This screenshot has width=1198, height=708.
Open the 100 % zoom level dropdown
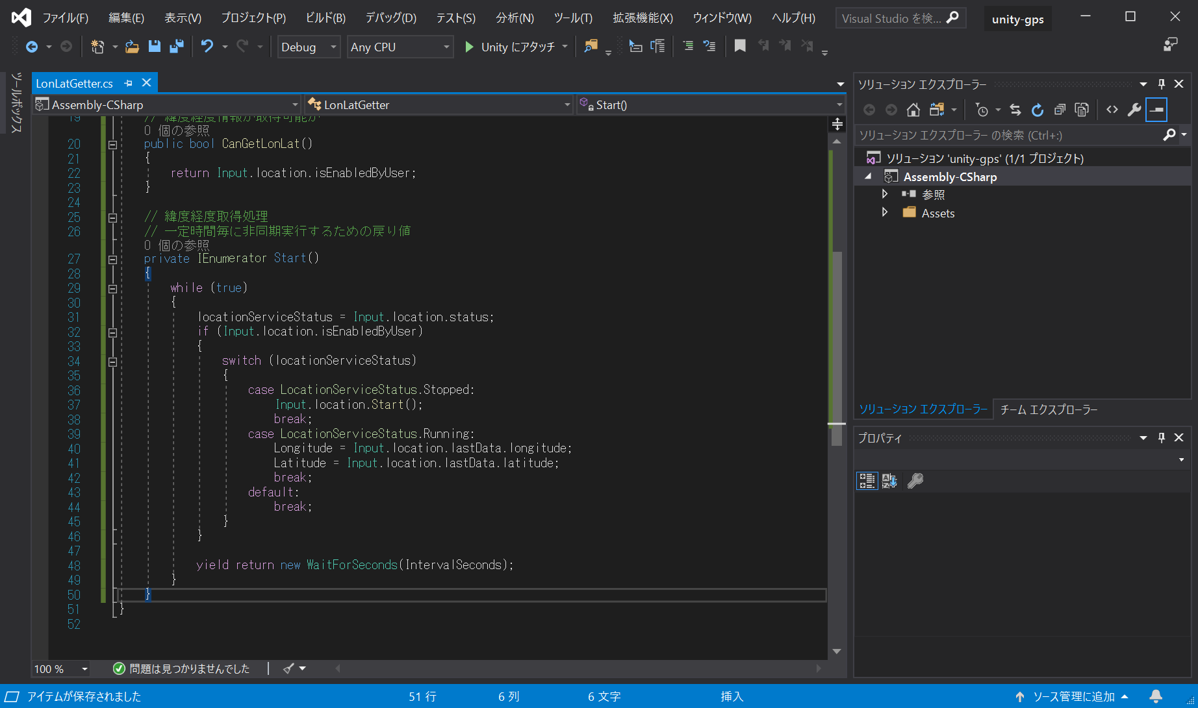(x=62, y=669)
